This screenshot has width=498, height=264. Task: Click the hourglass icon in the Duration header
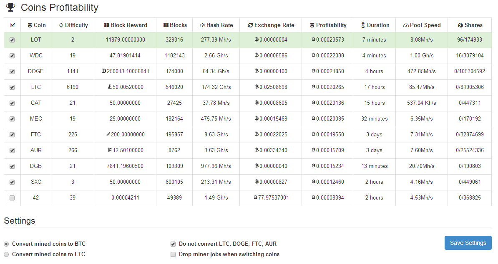click(363, 25)
